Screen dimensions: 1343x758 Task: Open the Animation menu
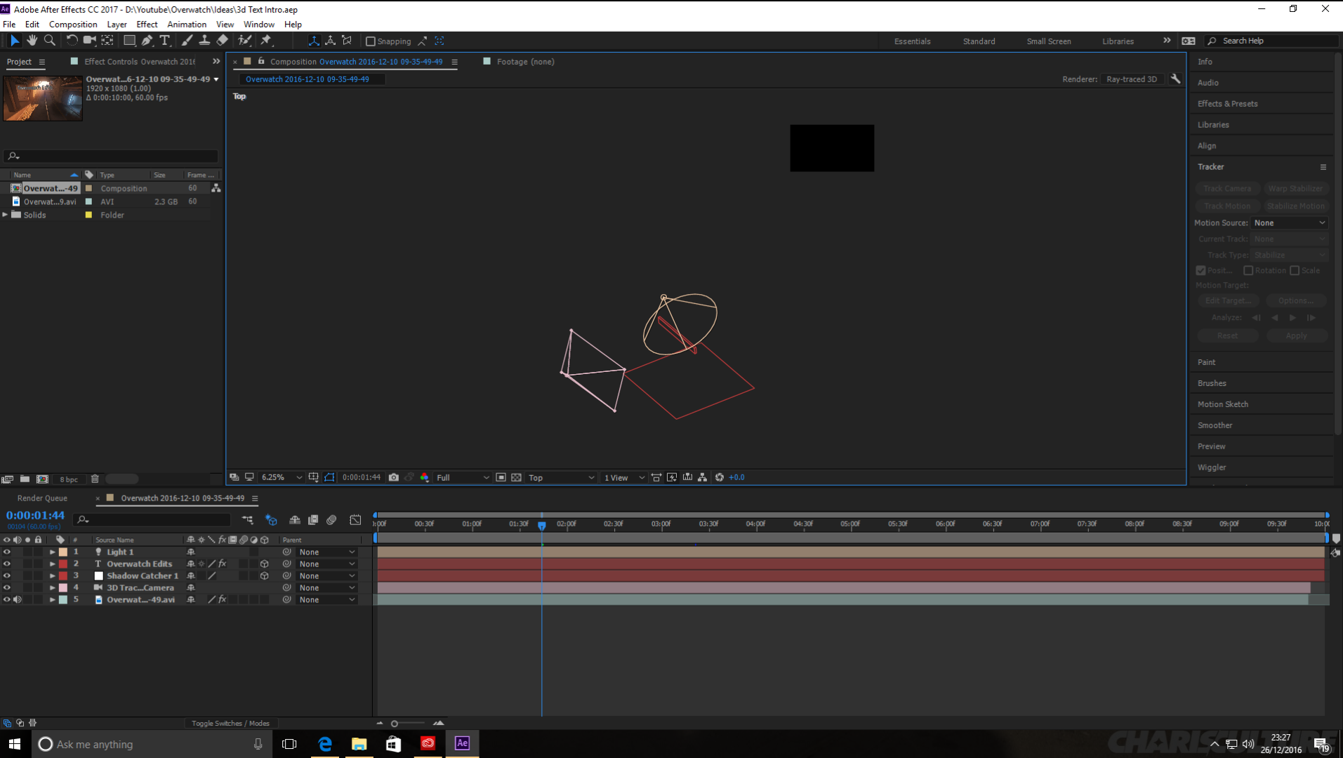click(x=187, y=25)
